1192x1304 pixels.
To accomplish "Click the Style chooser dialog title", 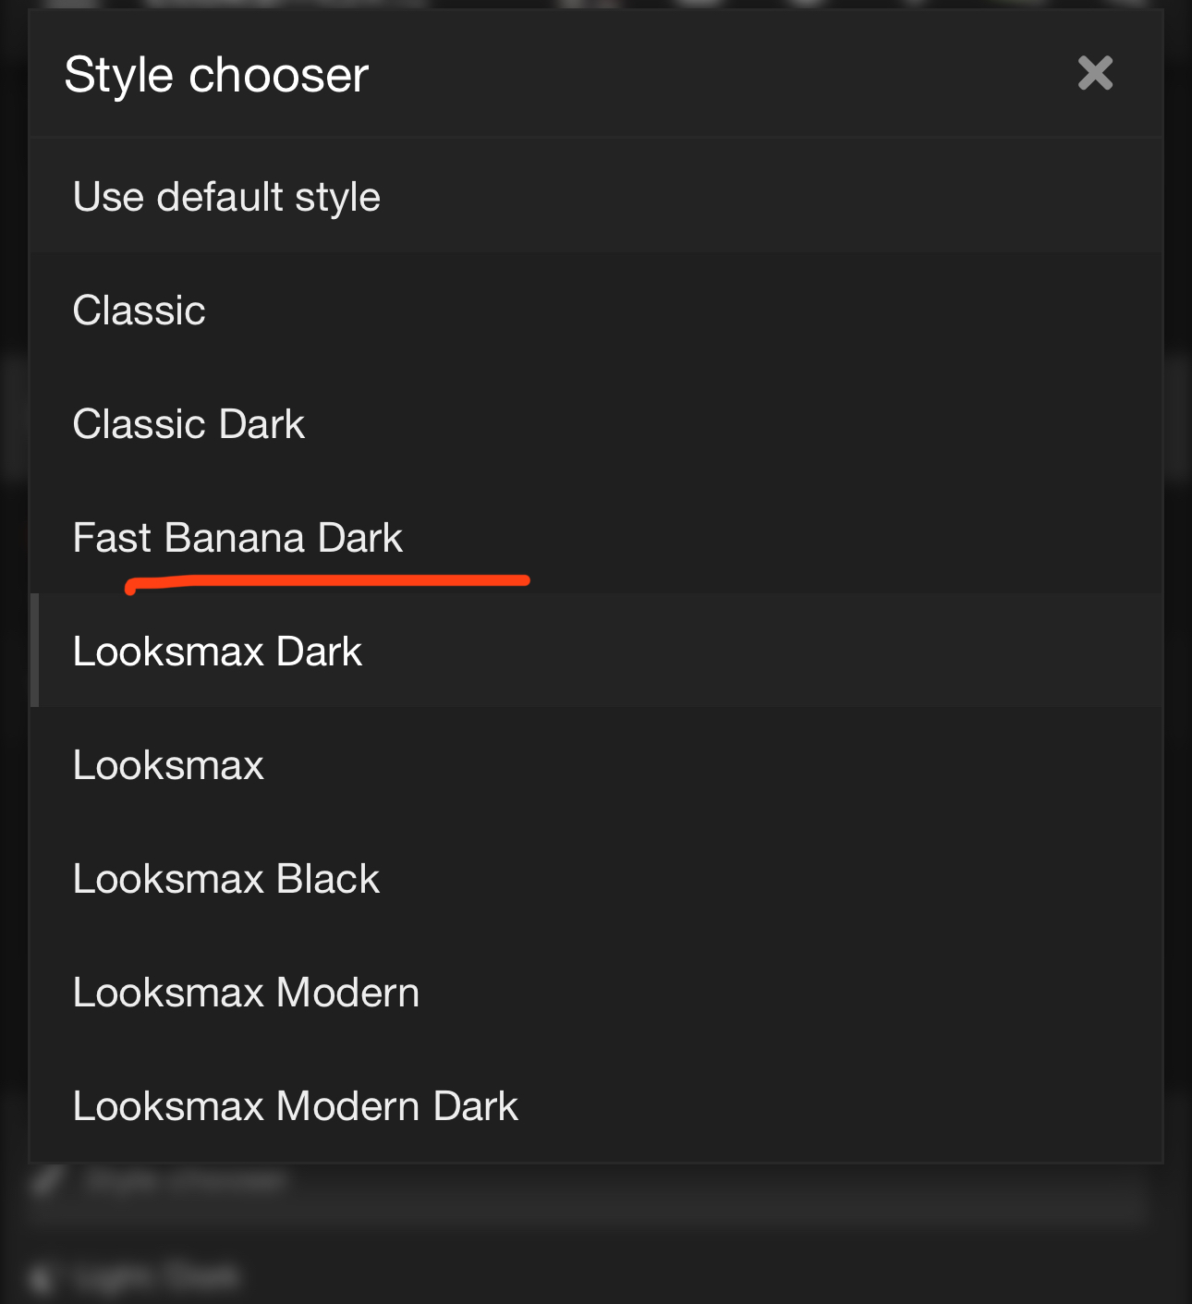I will [x=216, y=75].
